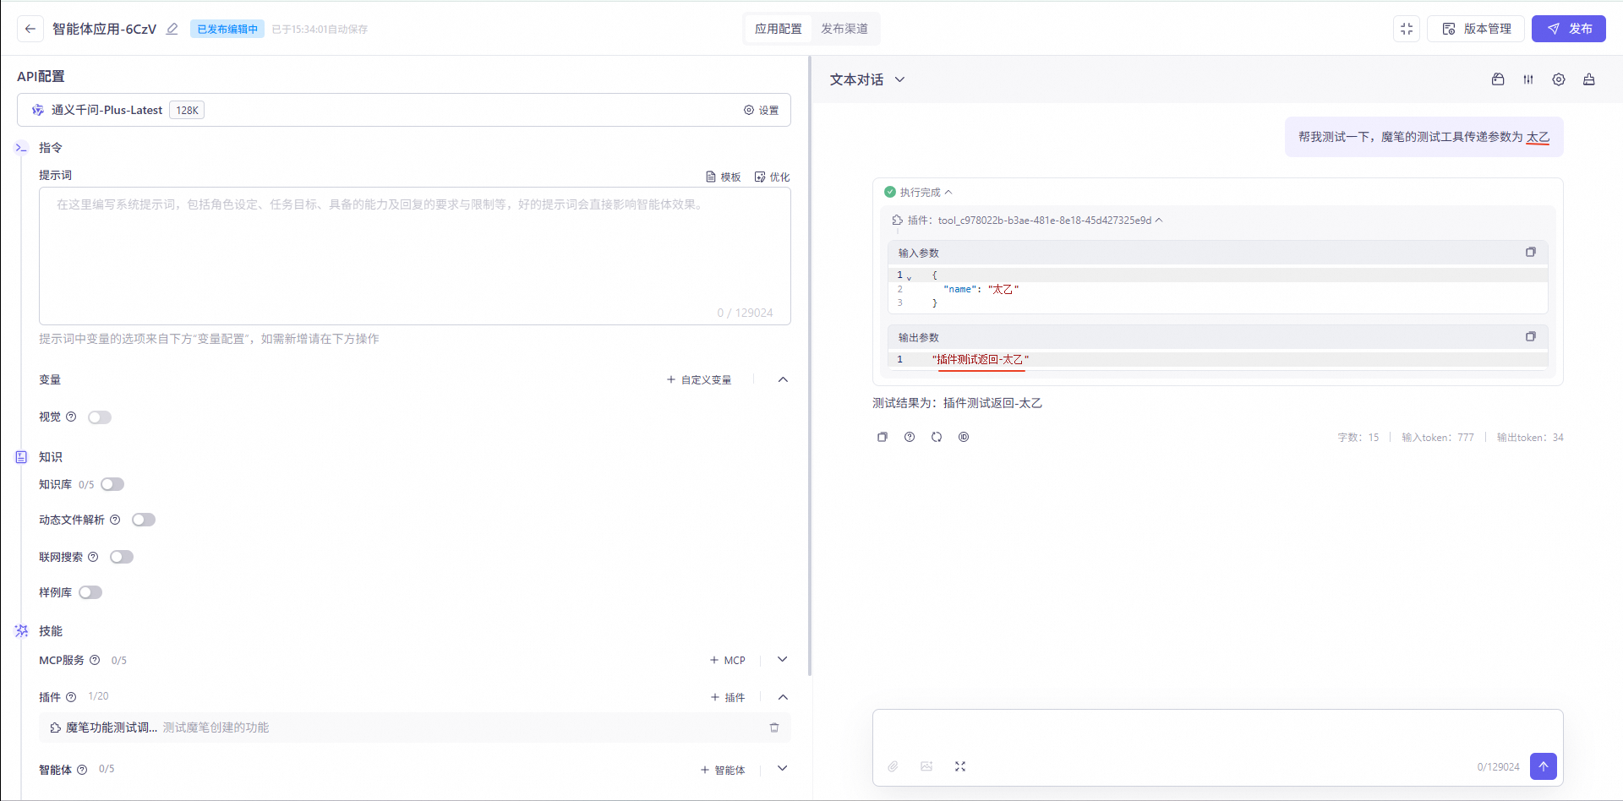Click the 字数: 15 counter

(x=1358, y=438)
